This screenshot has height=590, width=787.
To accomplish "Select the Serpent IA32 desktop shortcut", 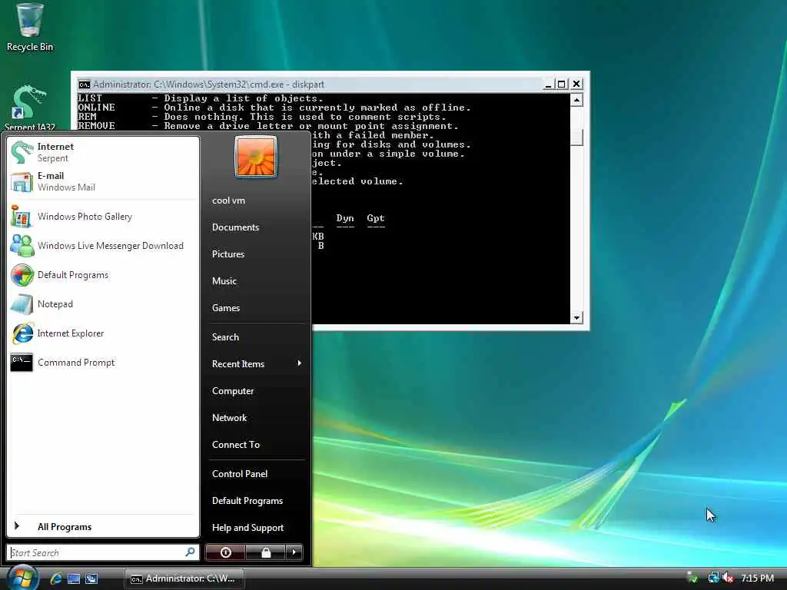I will [30, 108].
